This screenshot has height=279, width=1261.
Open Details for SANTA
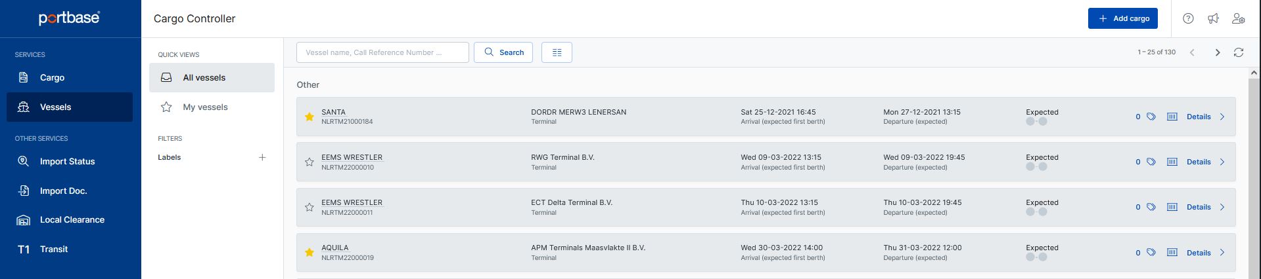point(1199,117)
